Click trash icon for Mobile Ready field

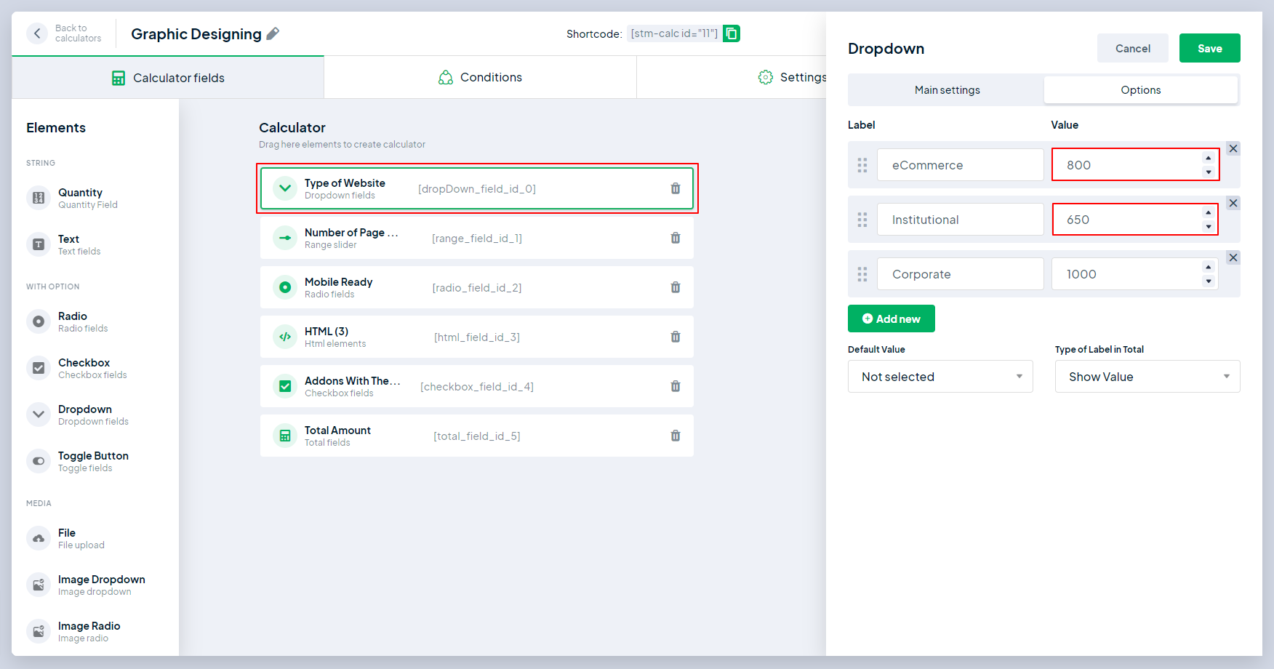[x=675, y=287]
